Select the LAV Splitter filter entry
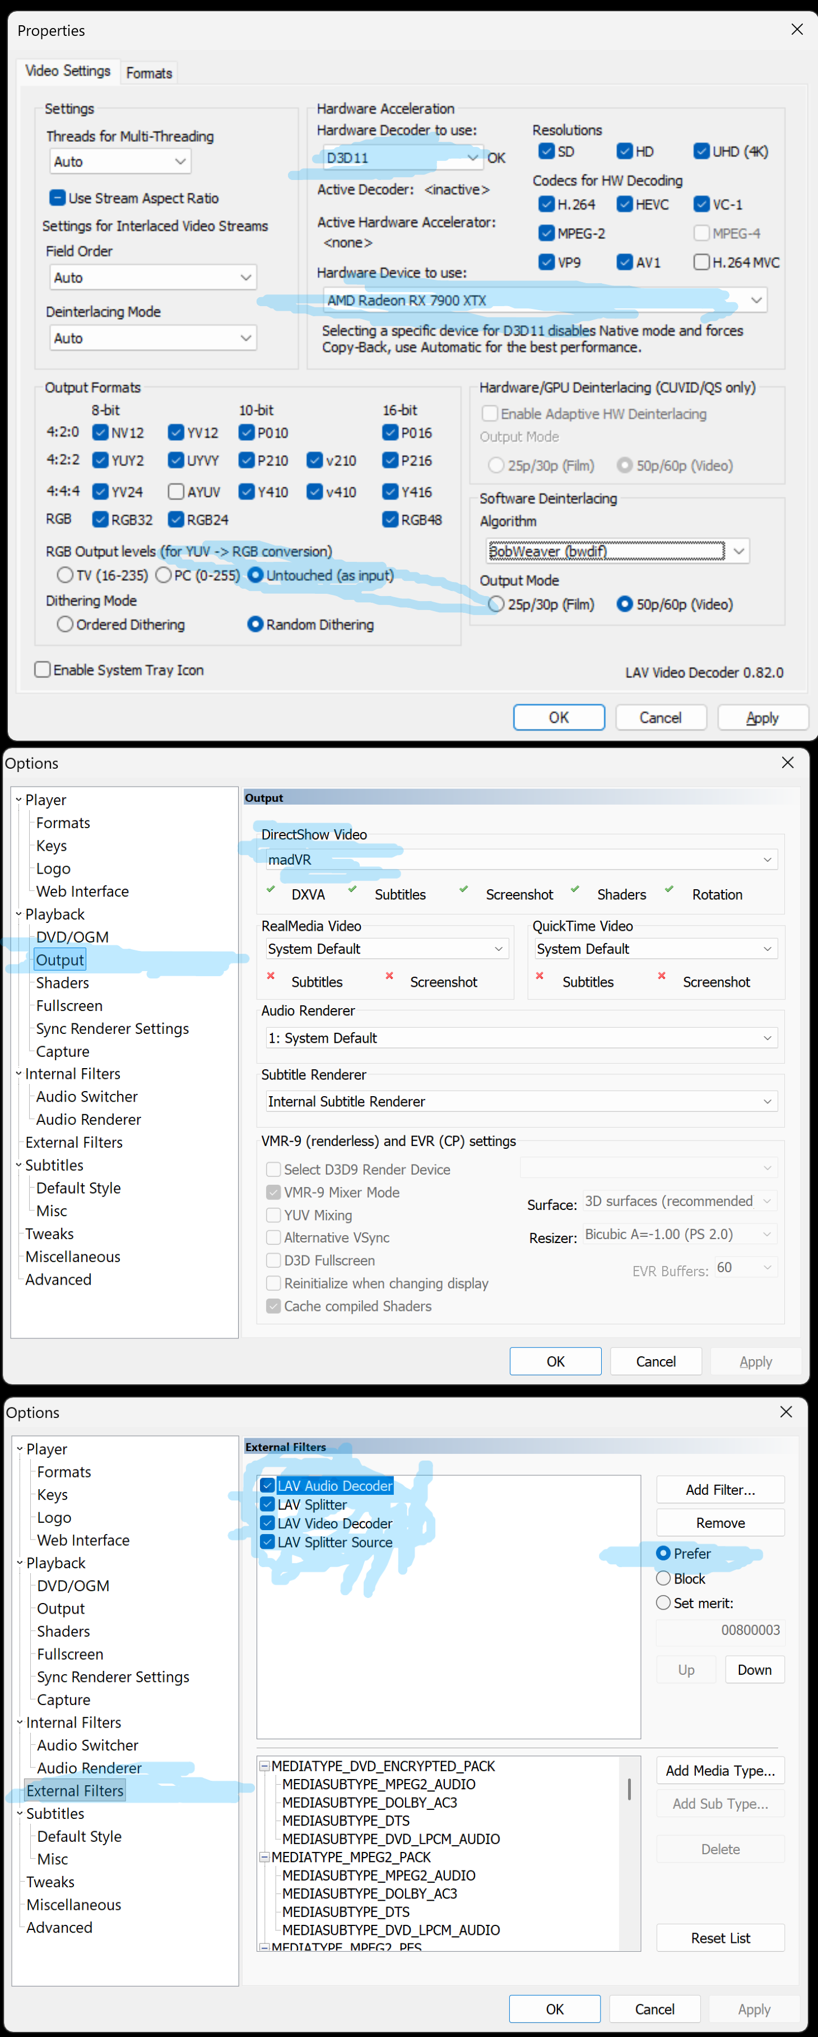 click(312, 1505)
